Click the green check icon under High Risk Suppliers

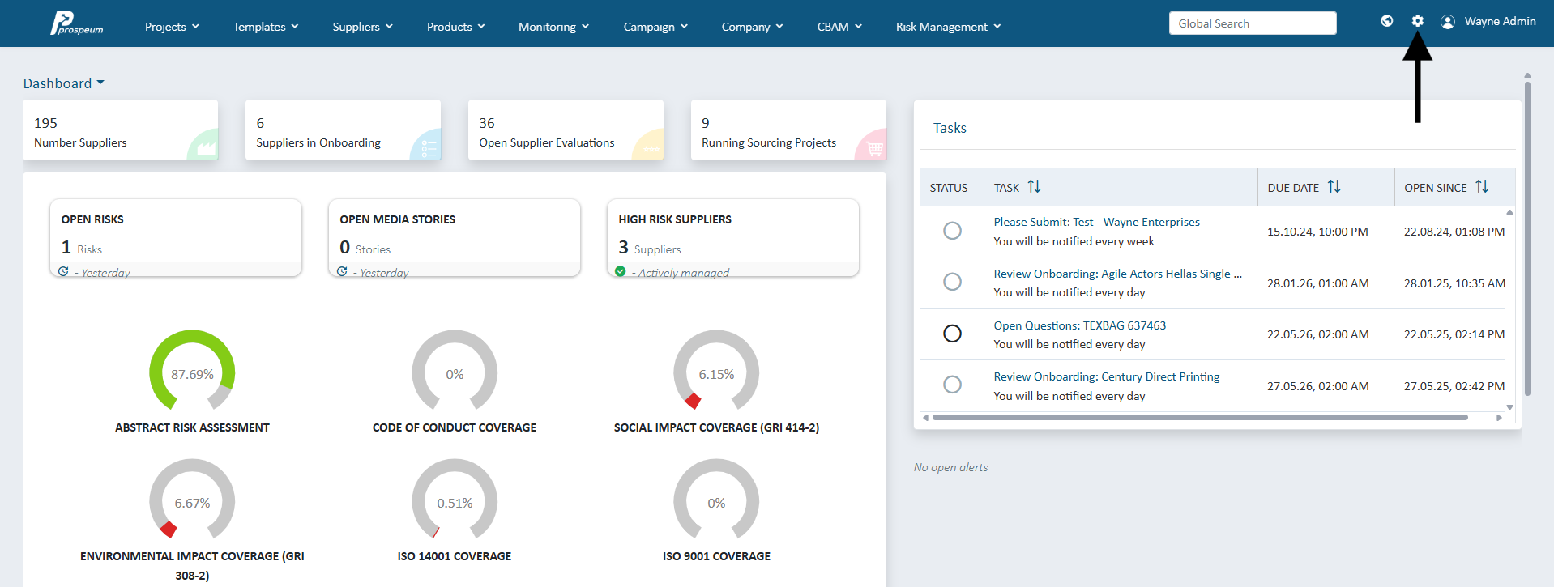coord(621,271)
